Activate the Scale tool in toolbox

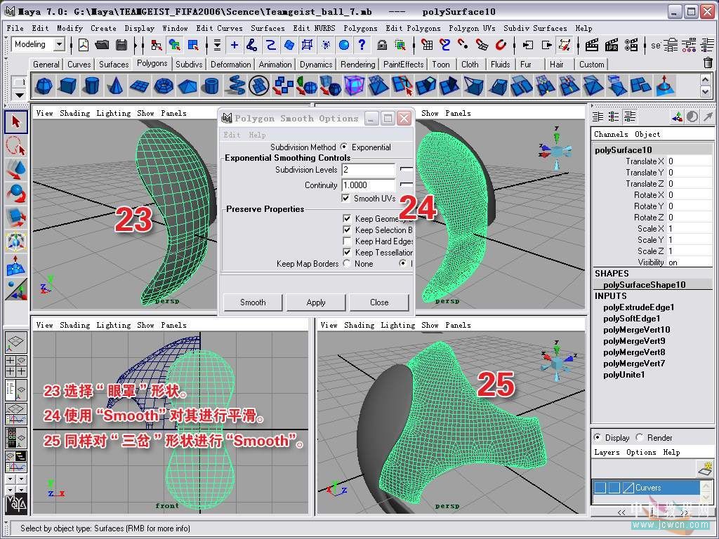tap(16, 217)
